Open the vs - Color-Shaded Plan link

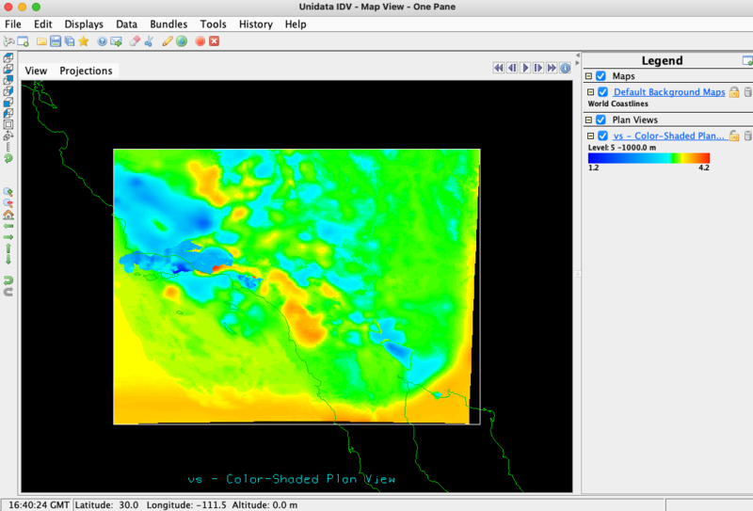click(x=668, y=136)
